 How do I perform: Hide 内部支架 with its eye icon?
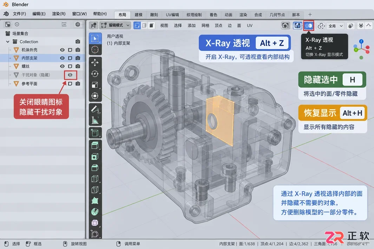62,58
